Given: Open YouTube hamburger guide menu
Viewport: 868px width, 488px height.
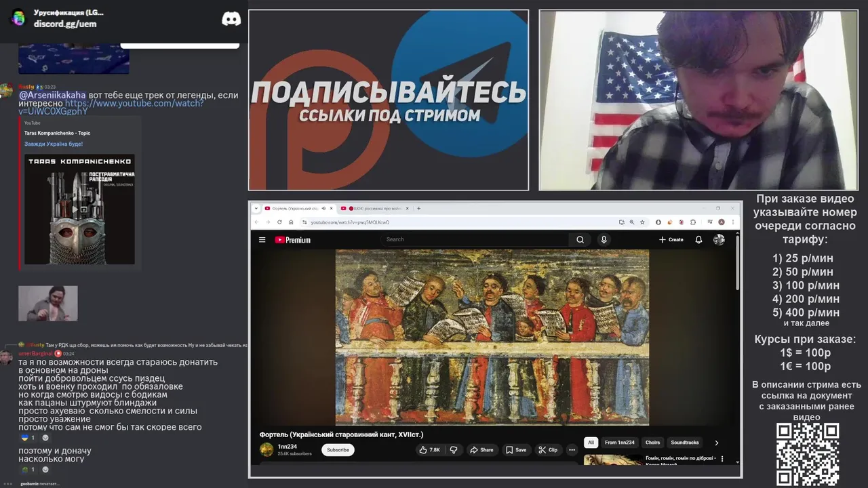Looking at the screenshot, I should pos(262,239).
